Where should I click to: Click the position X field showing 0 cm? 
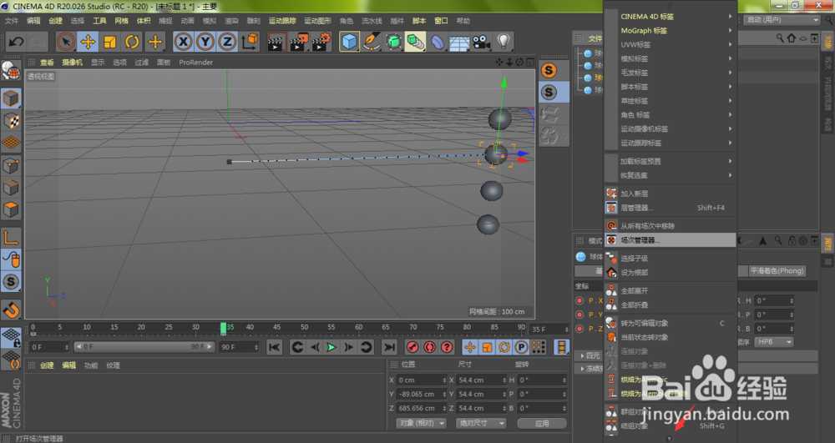point(421,380)
